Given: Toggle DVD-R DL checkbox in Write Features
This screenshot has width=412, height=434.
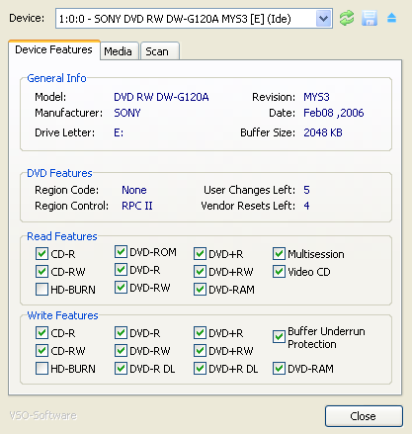Looking at the screenshot, I should tap(121, 369).
